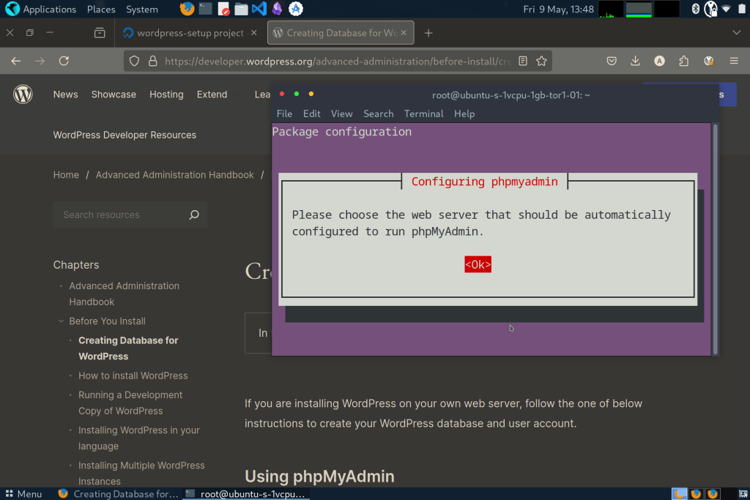Open Advanced Administration Handbook chapter link

click(124, 294)
